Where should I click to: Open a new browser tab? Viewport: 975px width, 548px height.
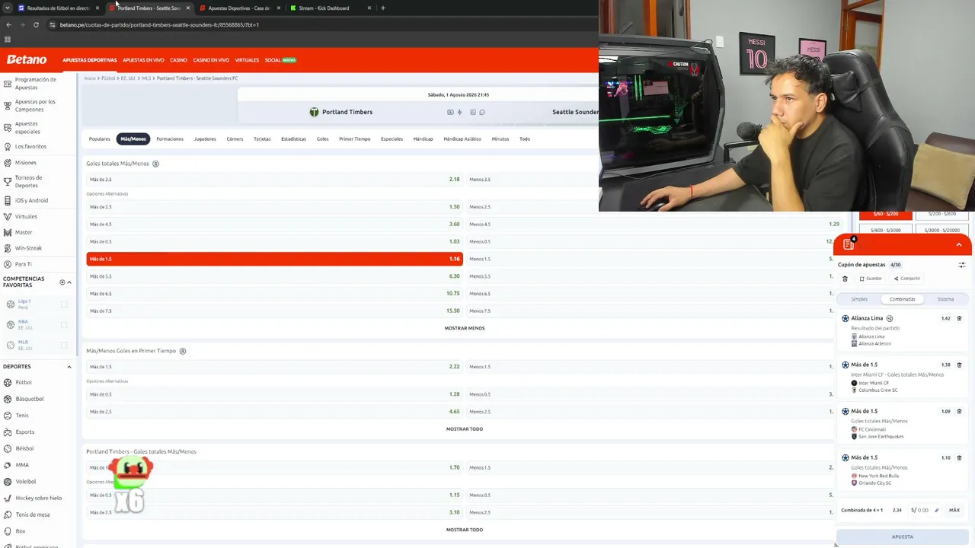(x=382, y=8)
